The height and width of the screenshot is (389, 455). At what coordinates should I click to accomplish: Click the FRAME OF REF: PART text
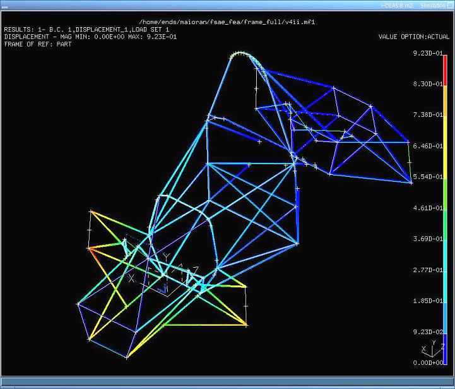37,44
